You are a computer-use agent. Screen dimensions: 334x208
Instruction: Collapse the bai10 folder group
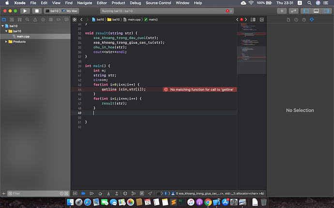coord(6,31)
